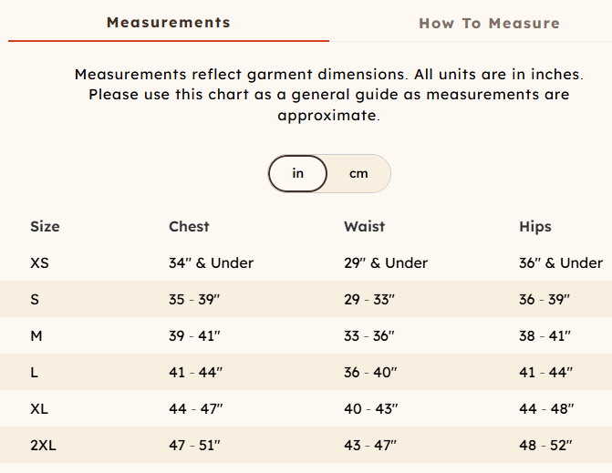Click the L waist value 36 - 40″
The height and width of the screenshot is (473, 612).
[370, 372]
